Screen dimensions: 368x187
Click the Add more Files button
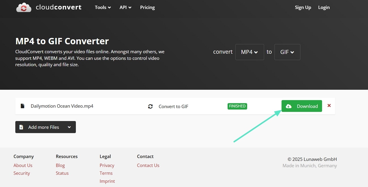click(x=46, y=127)
